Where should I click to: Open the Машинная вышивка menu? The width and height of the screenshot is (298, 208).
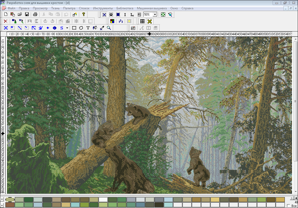[x=152, y=8]
